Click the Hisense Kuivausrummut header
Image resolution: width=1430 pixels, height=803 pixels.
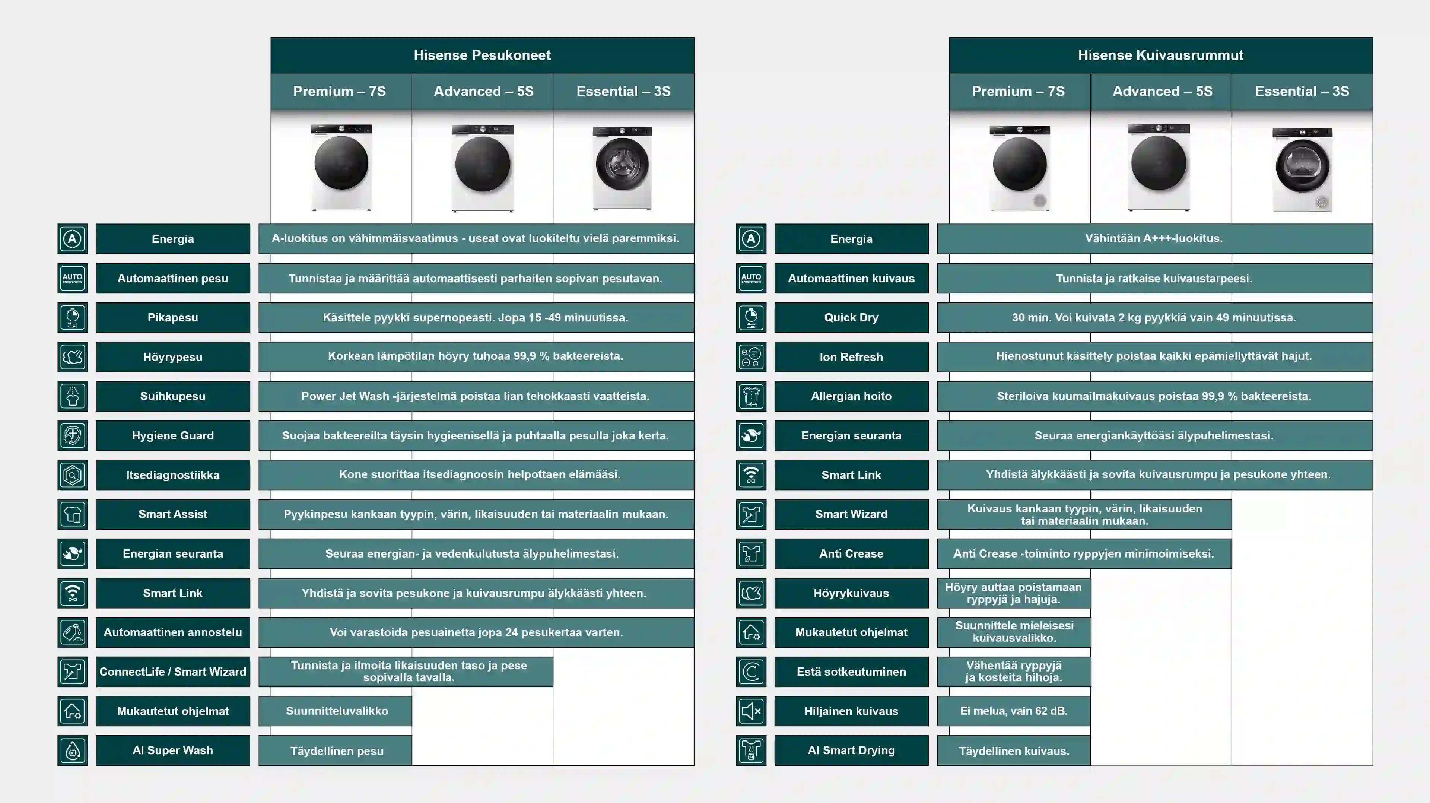click(1161, 55)
